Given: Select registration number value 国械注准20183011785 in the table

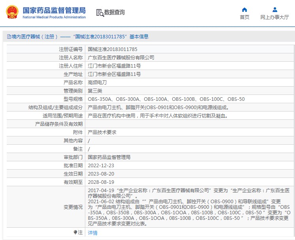Looking at the screenshot, I should coord(112,49).
